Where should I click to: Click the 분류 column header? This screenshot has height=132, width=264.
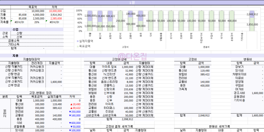pyautogui.click(x=5, y=97)
